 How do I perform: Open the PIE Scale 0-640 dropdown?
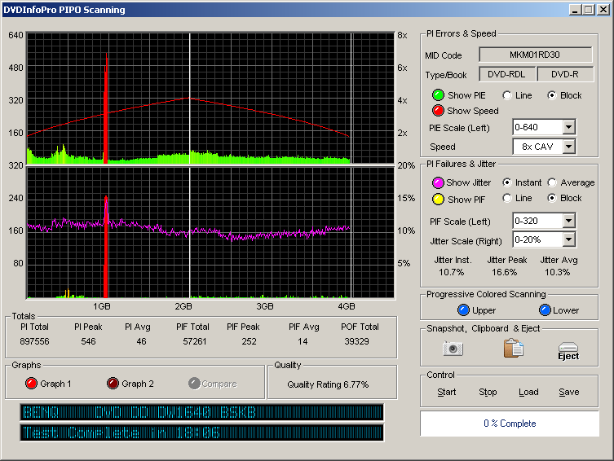568,127
